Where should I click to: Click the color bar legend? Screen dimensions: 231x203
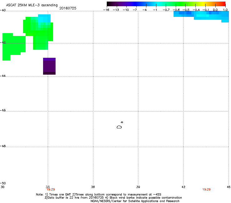tap(166, 4)
